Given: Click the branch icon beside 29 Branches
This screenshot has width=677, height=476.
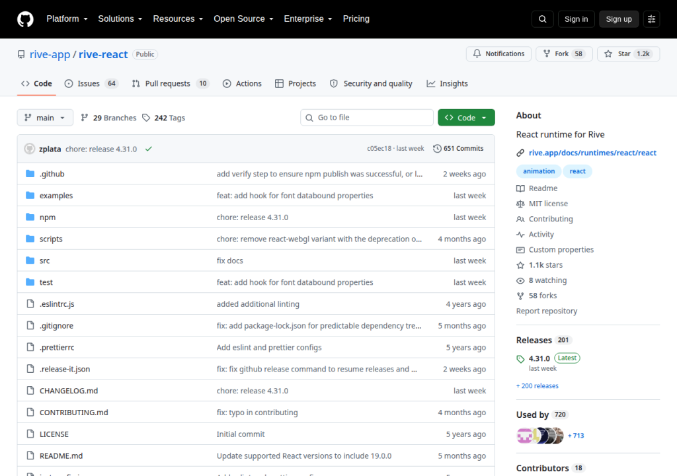Looking at the screenshot, I should coord(85,118).
